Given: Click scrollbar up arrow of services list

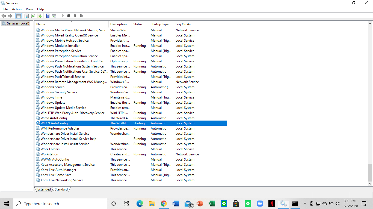Looking at the screenshot, I should (370, 24).
